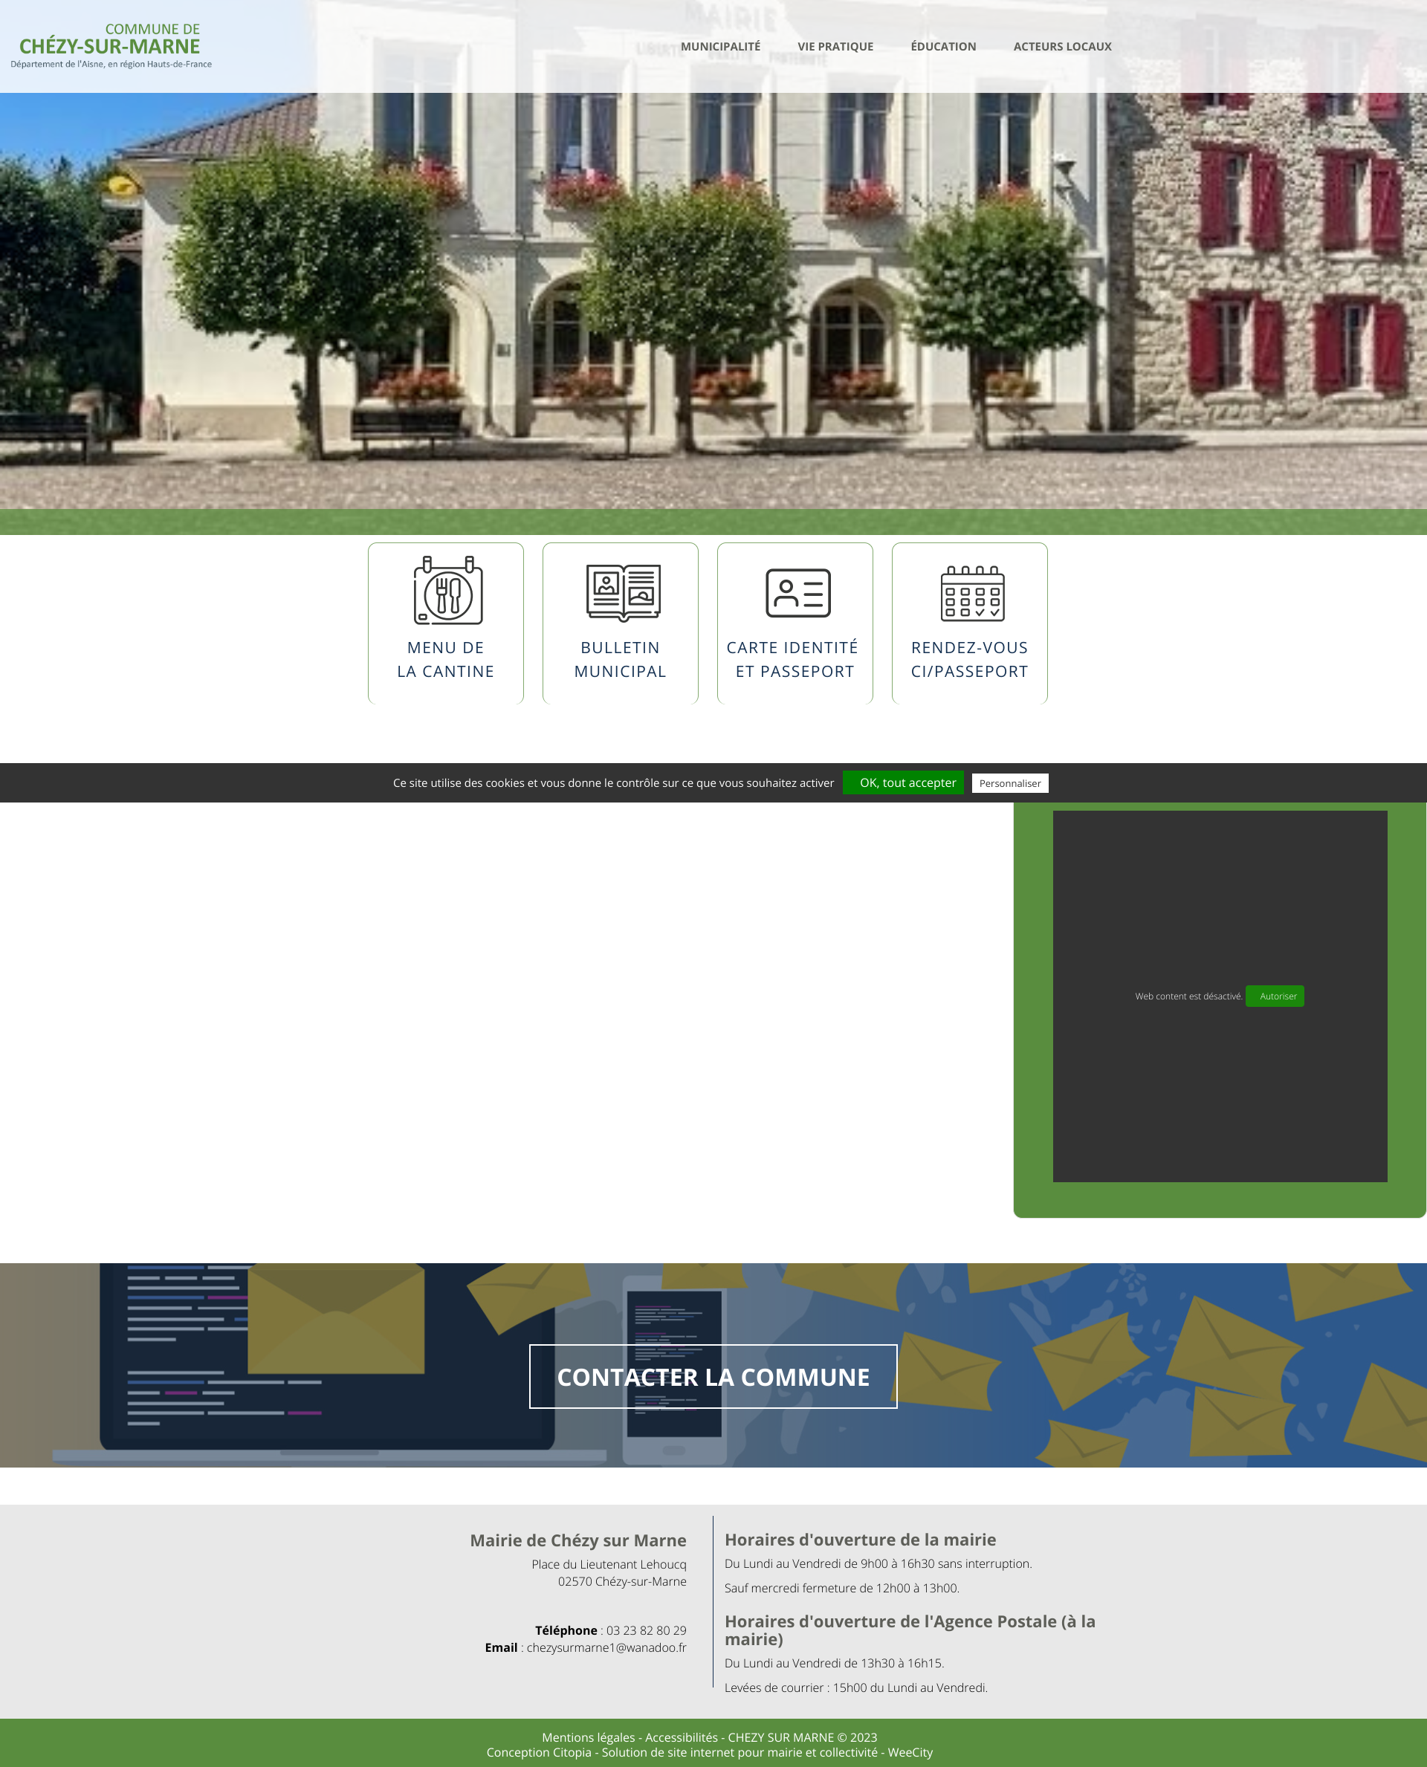Click the phone number 03 23 82 80 29
The image size is (1427, 1767).
(646, 1630)
